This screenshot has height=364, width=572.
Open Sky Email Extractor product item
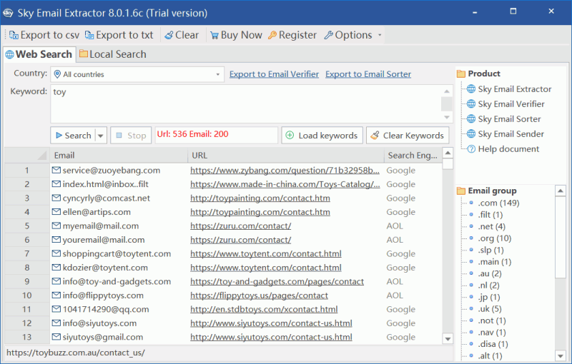pyautogui.click(x=514, y=89)
